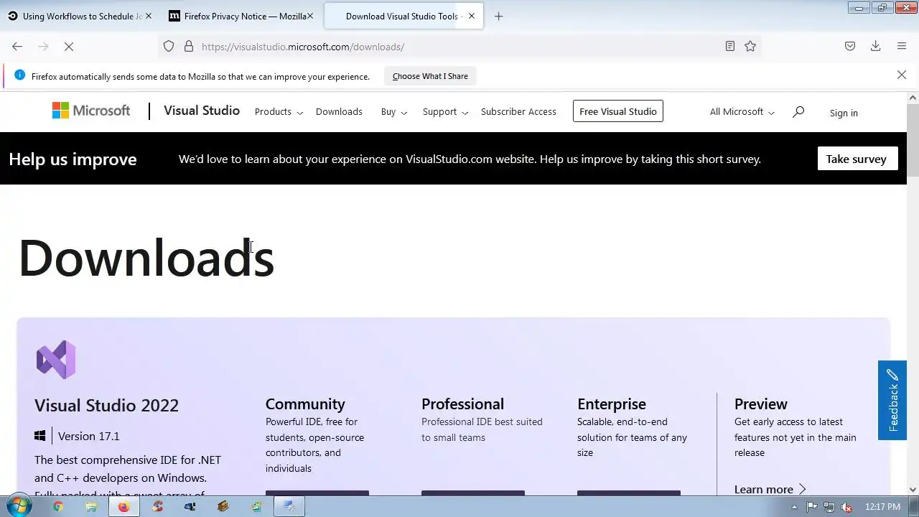Bookmark this page with the star
919x517 pixels.
750,47
